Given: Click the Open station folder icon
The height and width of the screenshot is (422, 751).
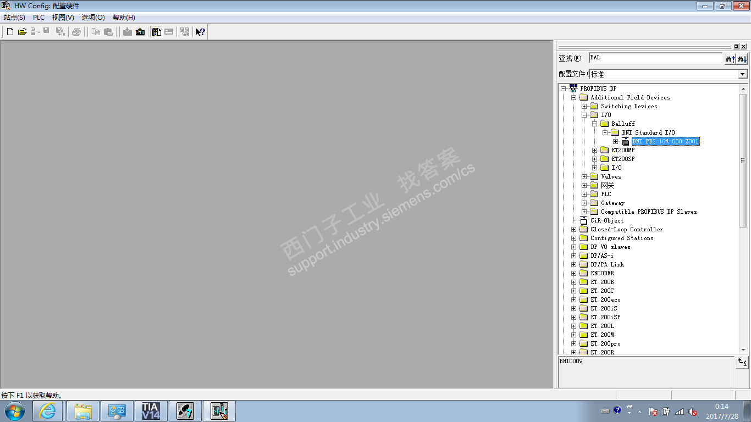Looking at the screenshot, I should click(x=23, y=32).
